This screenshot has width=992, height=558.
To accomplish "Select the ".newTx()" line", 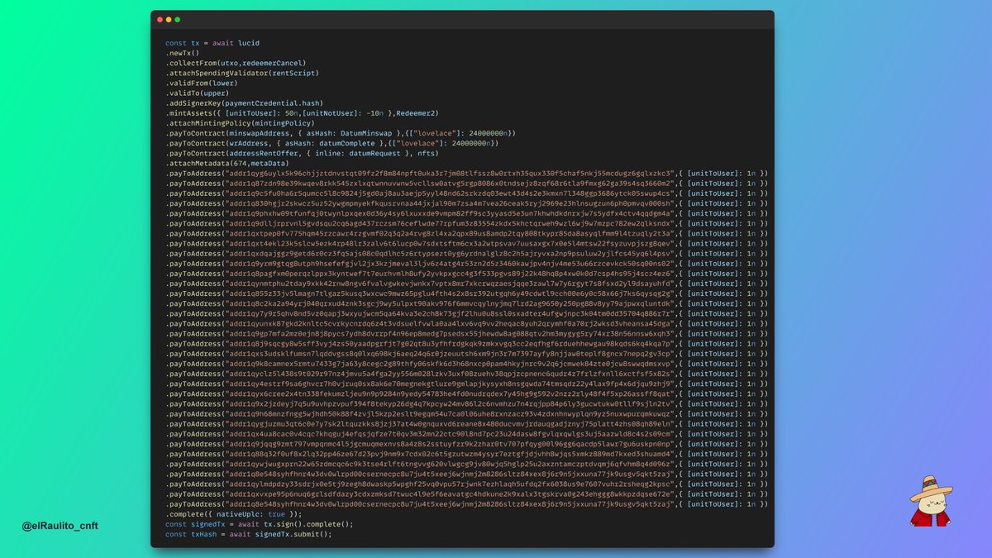I will [x=182, y=52].
